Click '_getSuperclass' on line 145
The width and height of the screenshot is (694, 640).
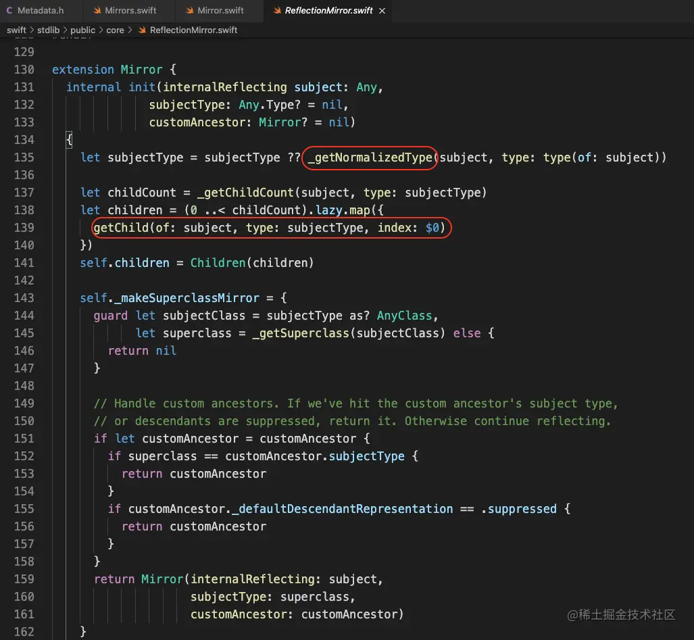coord(301,333)
